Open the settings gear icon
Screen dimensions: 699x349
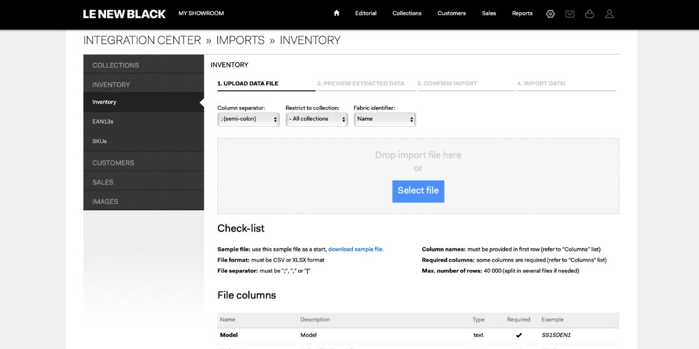(x=550, y=13)
